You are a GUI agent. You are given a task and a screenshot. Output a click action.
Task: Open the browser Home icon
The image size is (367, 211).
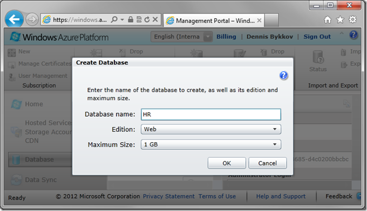(328, 20)
